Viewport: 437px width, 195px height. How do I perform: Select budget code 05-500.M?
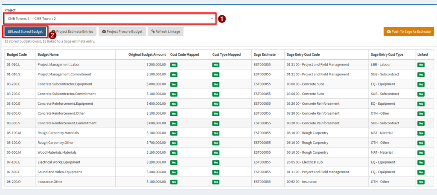click(x=14, y=152)
